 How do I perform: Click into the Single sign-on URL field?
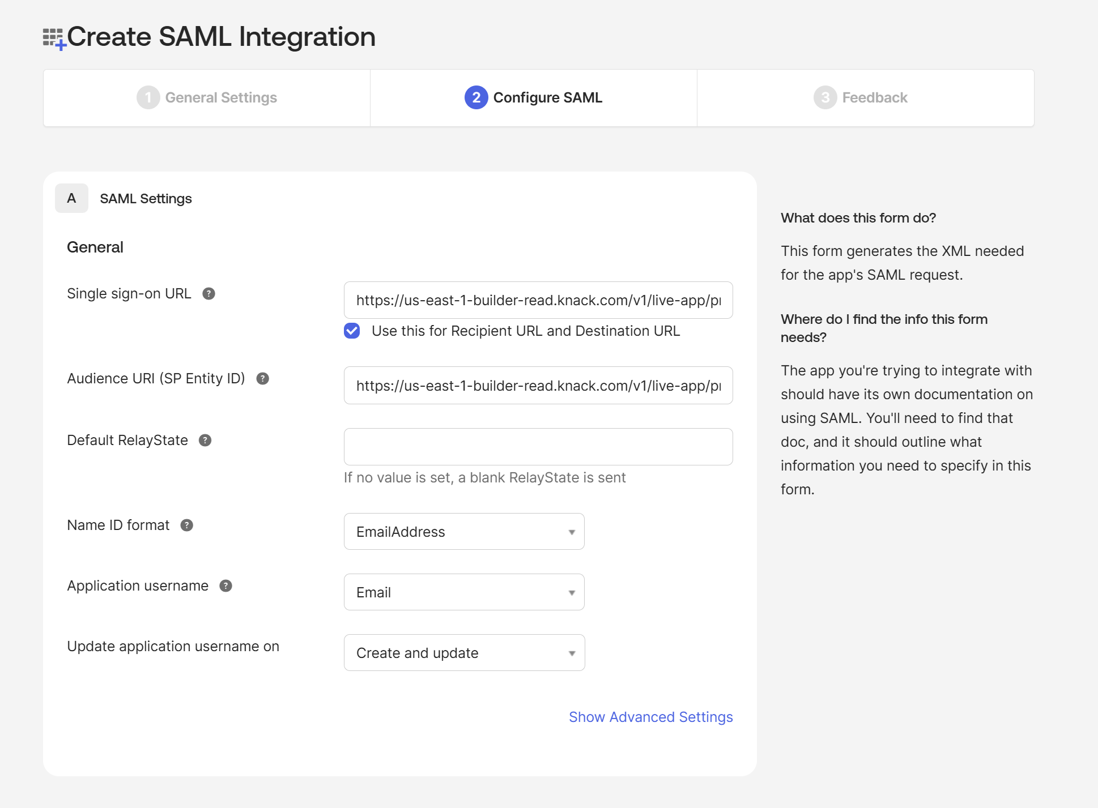pyautogui.click(x=538, y=301)
